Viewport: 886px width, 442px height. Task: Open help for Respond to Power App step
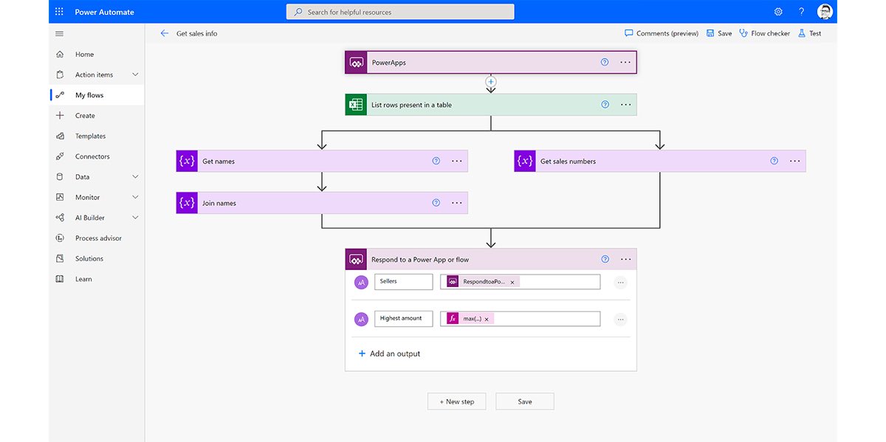click(x=605, y=259)
